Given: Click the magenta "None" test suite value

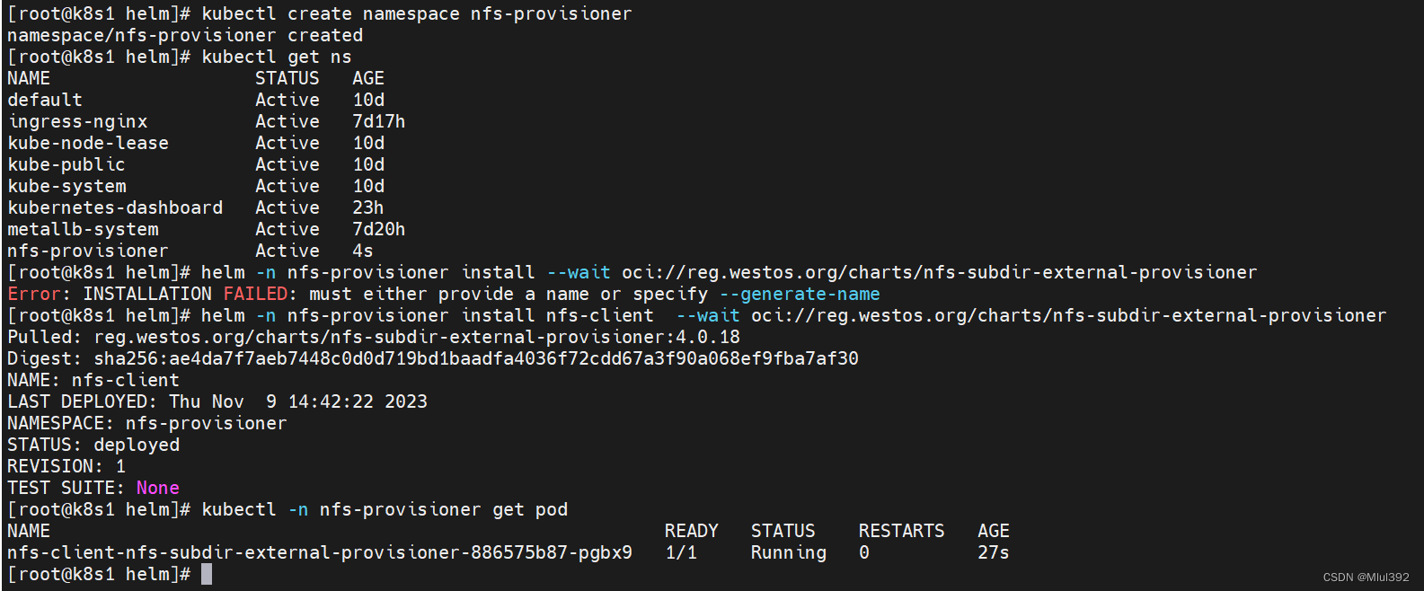Looking at the screenshot, I should coord(157,488).
